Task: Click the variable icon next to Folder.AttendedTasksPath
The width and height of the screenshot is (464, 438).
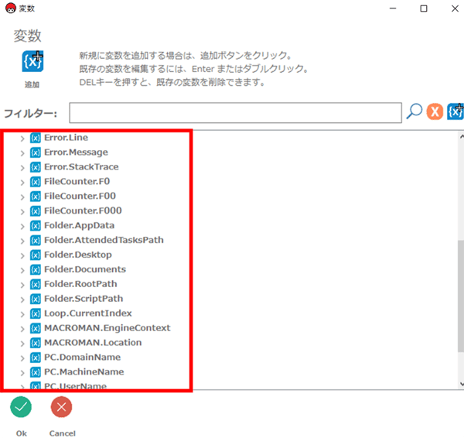Action: point(36,241)
